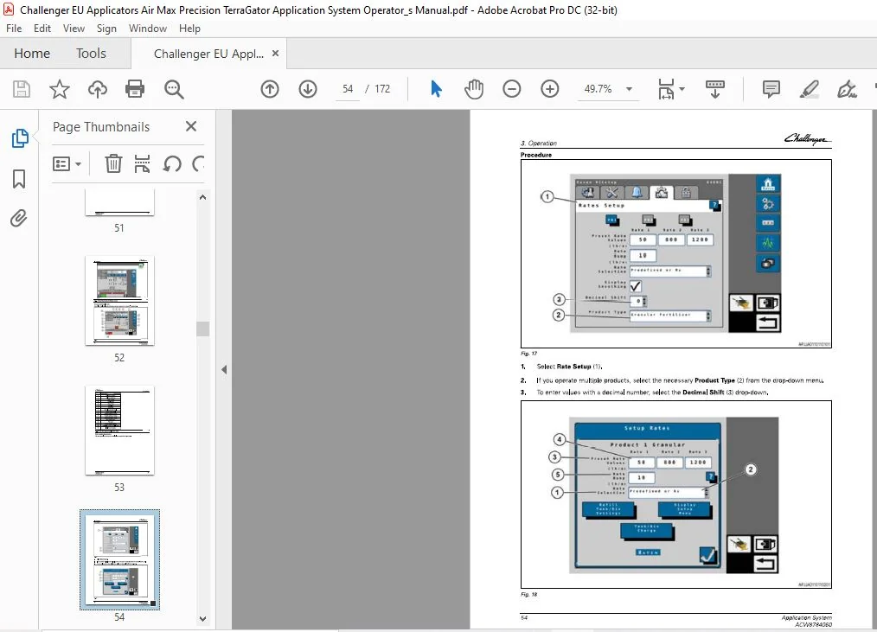Viewport: 877px width, 632px height.
Task: Close the Page Thumbnails panel
Action: (191, 126)
